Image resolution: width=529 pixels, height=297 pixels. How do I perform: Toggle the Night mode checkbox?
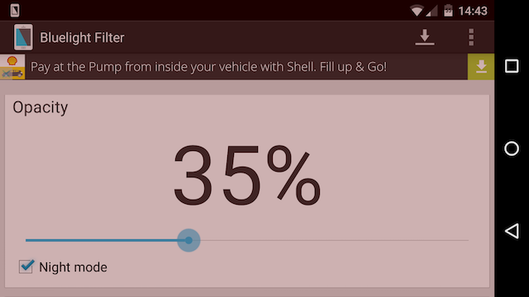(x=26, y=266)
